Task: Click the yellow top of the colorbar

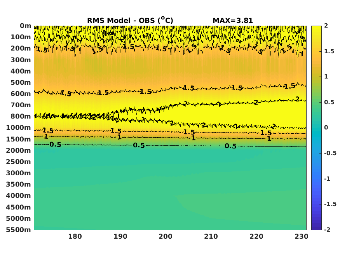Action: click(316, 28)
